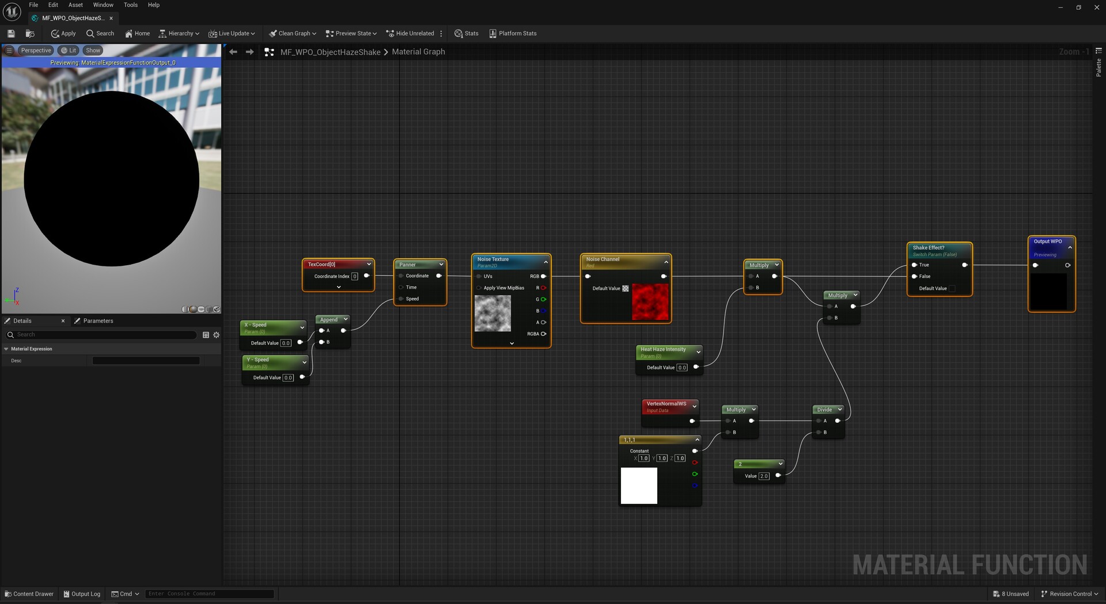The height and width of the screenshot is (604, 1106).
Task: Click the Lit view mode button
Action: tap(69, 51)
